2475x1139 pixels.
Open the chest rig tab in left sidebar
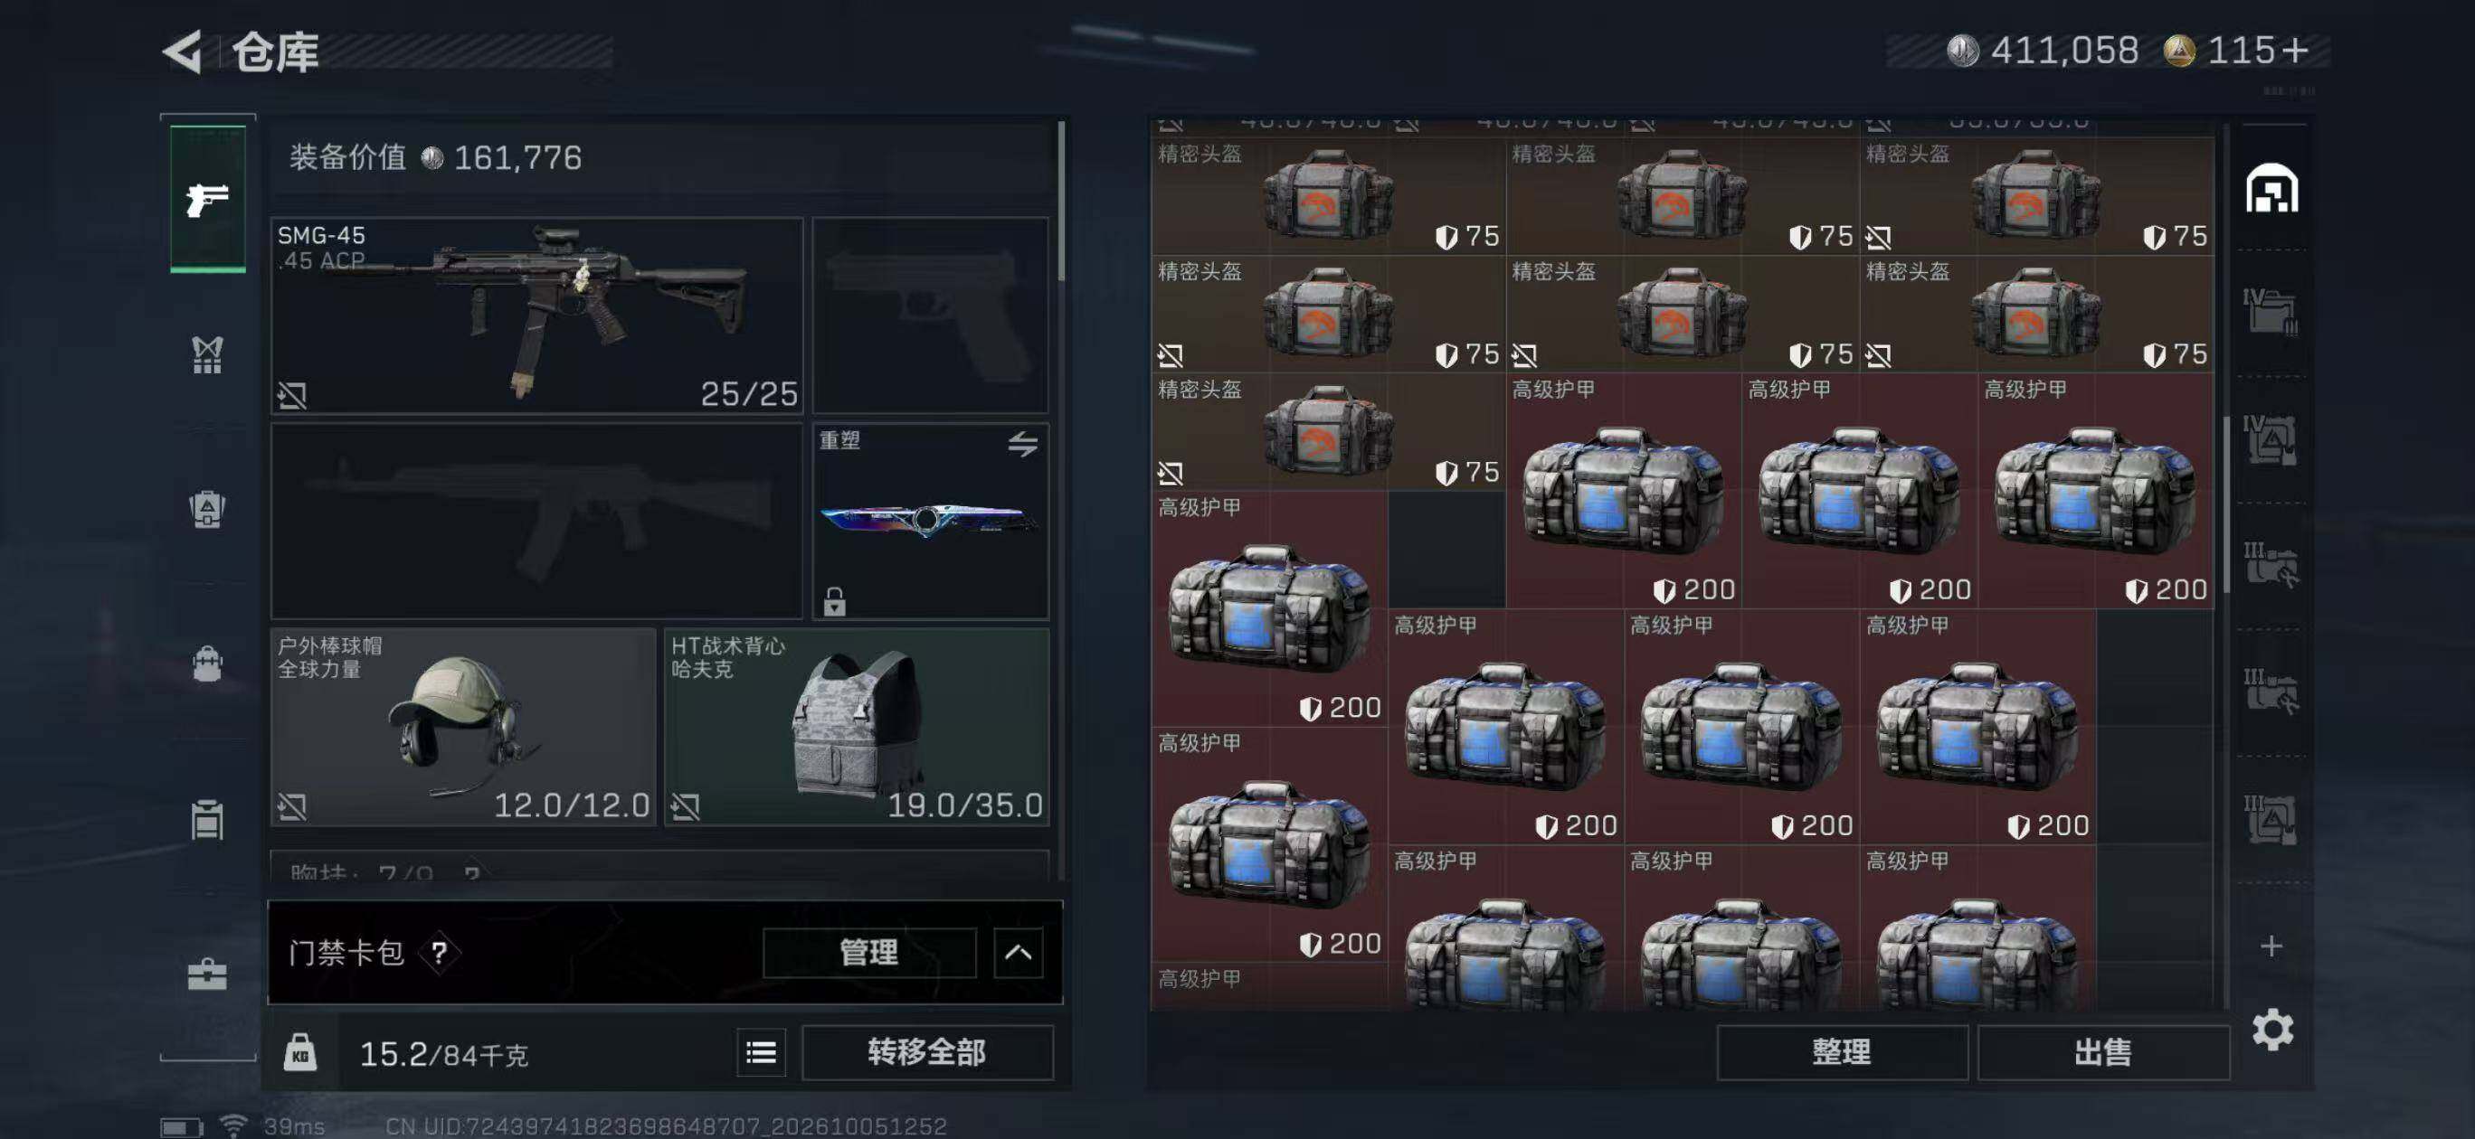pos(207,355)
